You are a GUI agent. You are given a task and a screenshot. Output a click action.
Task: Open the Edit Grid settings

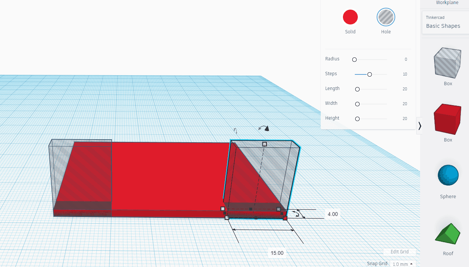(400, 251)
